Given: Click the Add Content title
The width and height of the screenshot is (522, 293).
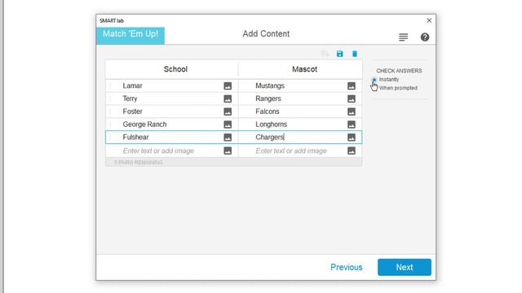Looking at the screenshot, I should click(x=266, y=33).
